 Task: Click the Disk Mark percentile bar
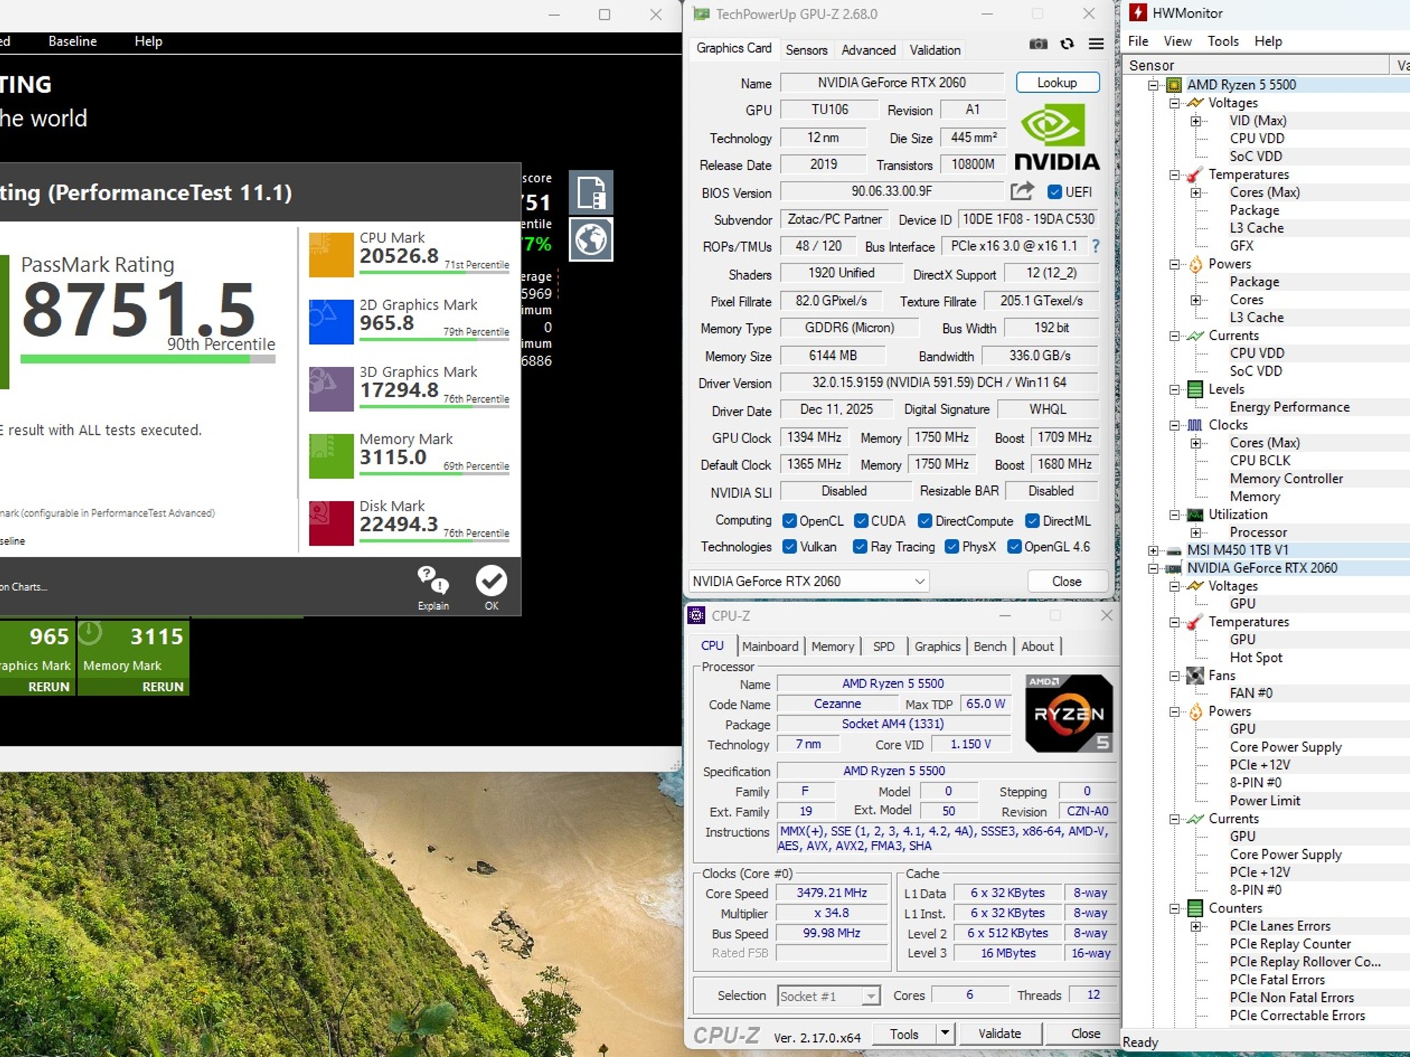434,540
